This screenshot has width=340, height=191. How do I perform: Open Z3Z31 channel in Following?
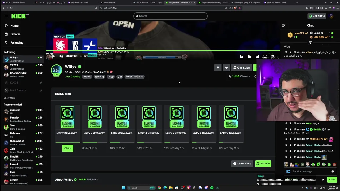pyautogui.click(x=23, y=67)
